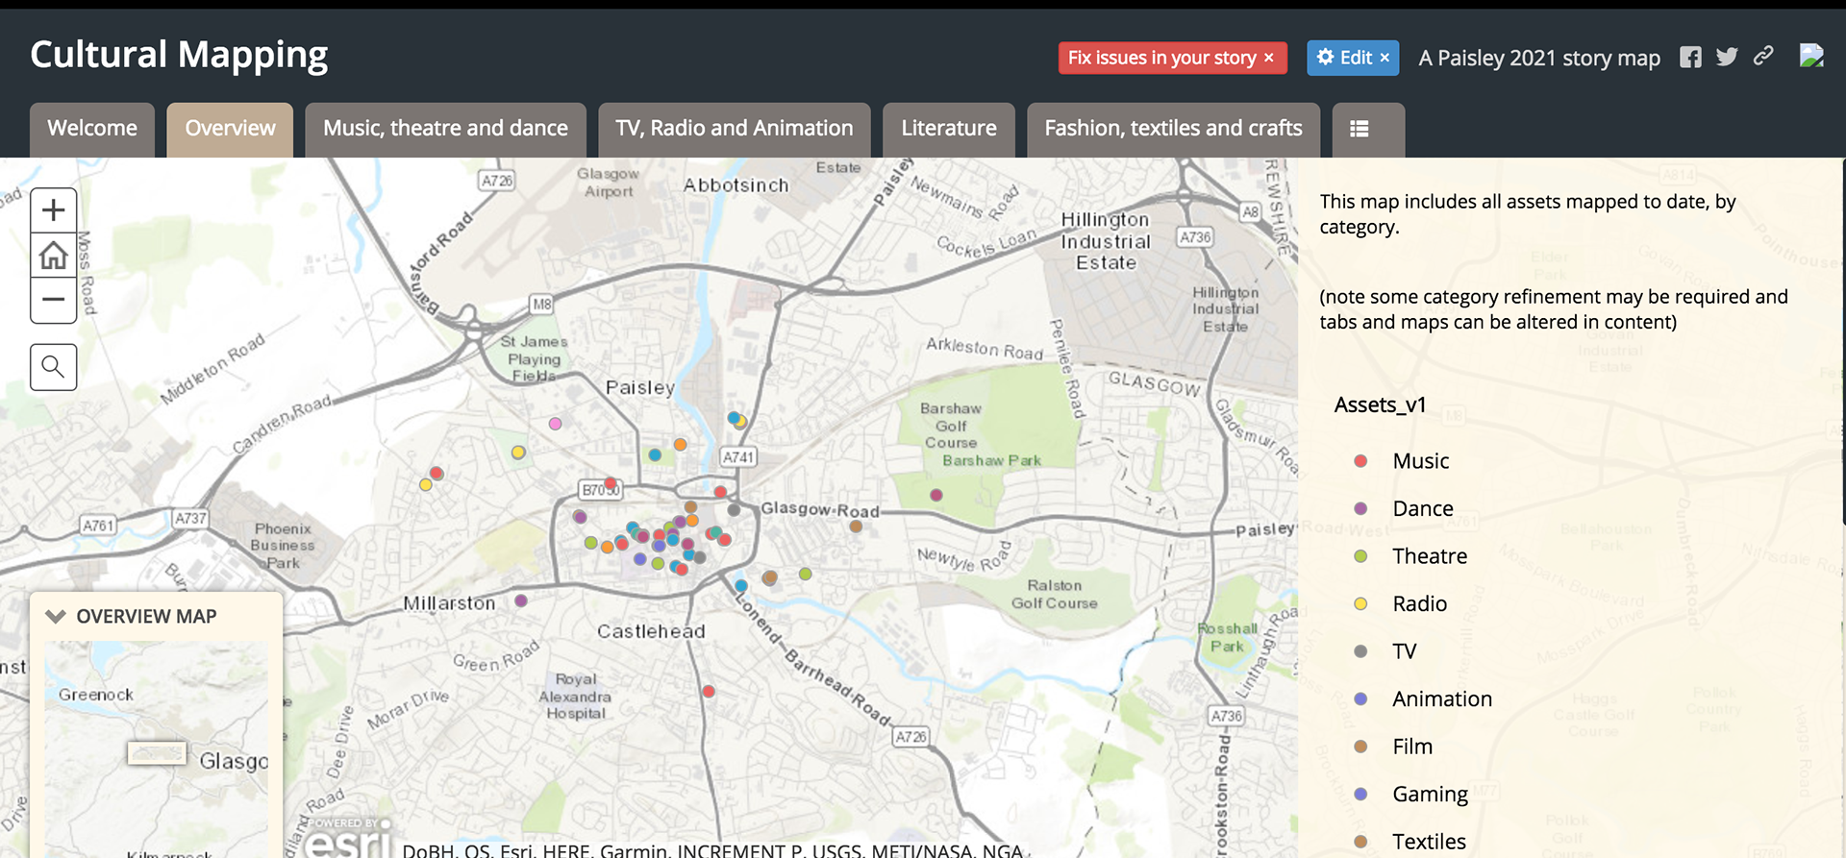1846x858 pixels.
Task: Click the Barshaw Park label
Action: pyautogui.click(x=992, y=461)
